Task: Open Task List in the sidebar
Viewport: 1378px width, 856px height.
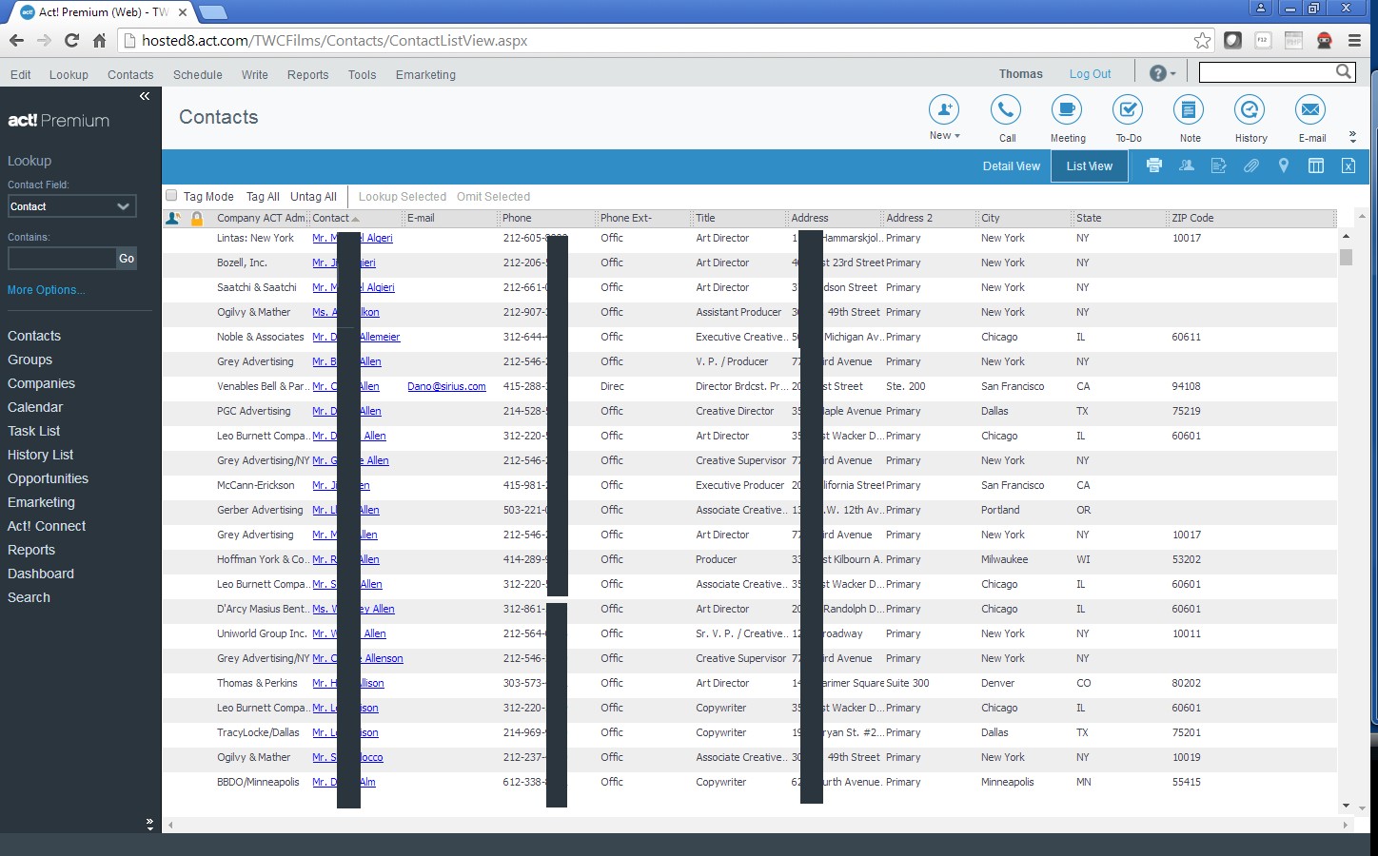Action: coord(34,431)
